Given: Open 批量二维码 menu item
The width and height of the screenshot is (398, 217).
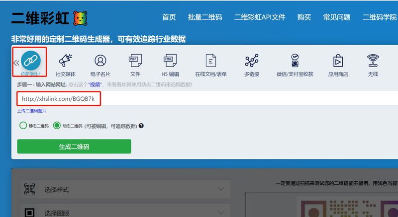Looking at the screenshot, I should [x=205, y=17].
